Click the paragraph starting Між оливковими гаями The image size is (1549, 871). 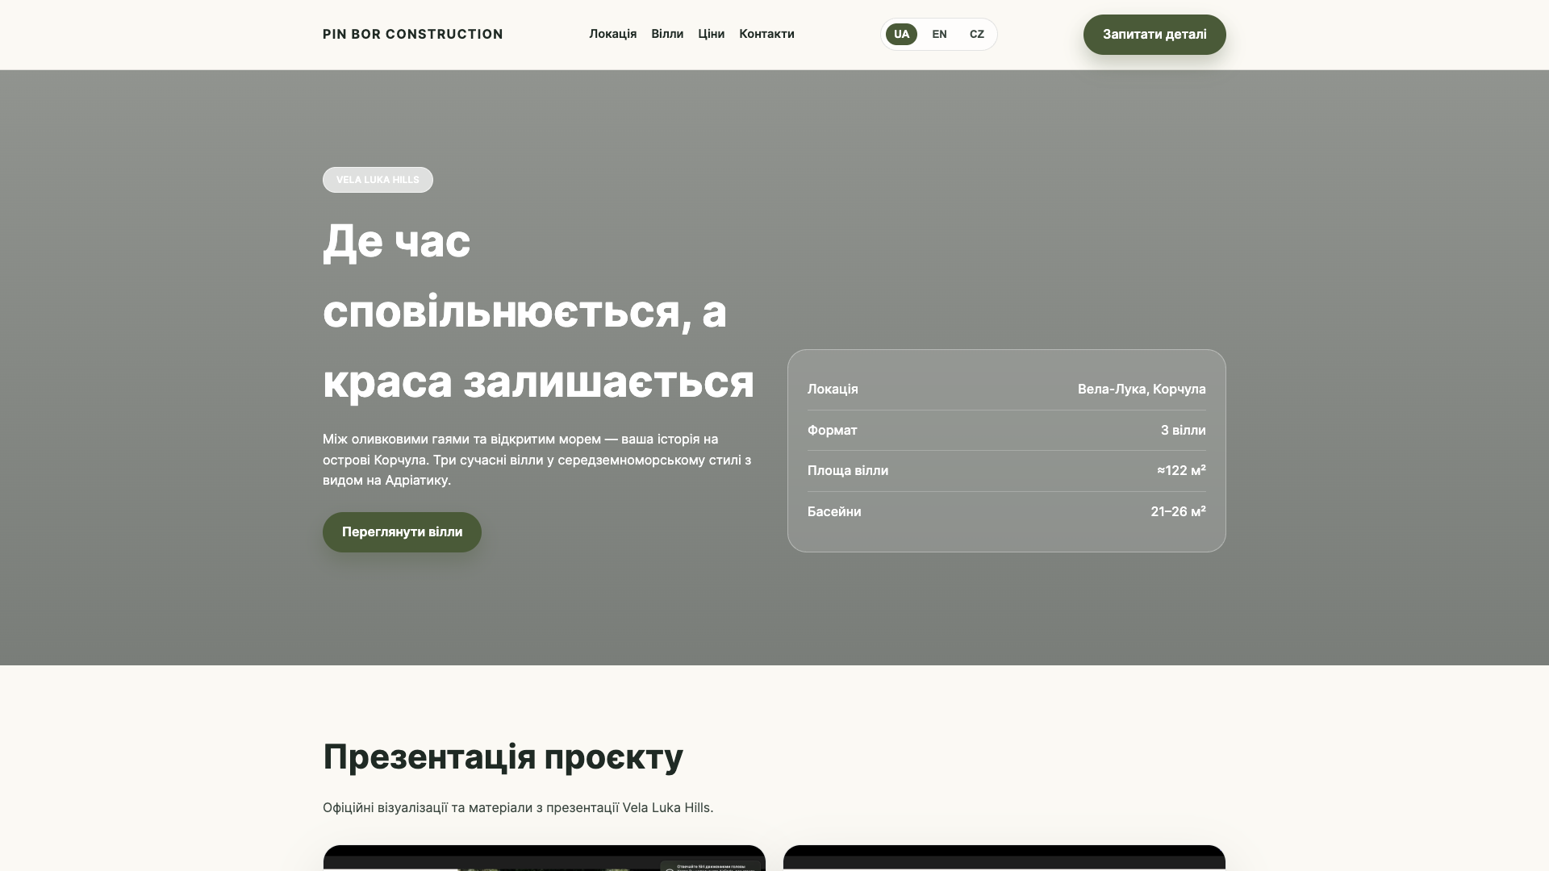point(538,460)
